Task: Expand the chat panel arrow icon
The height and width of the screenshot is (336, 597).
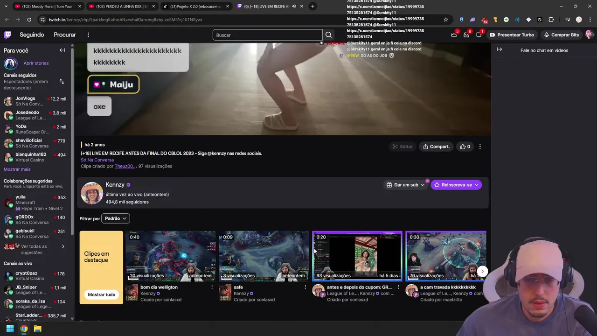Action: (499, 49)
